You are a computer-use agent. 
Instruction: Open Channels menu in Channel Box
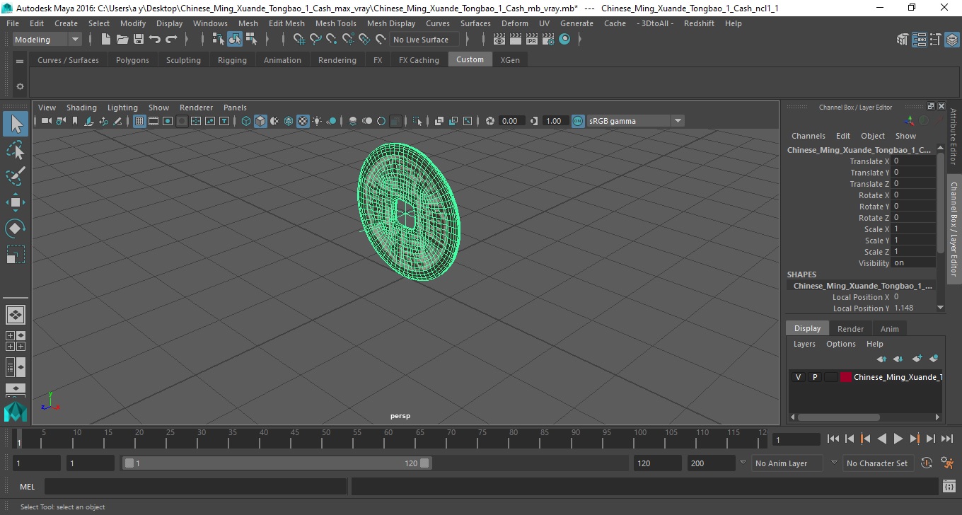pos(808,136)
